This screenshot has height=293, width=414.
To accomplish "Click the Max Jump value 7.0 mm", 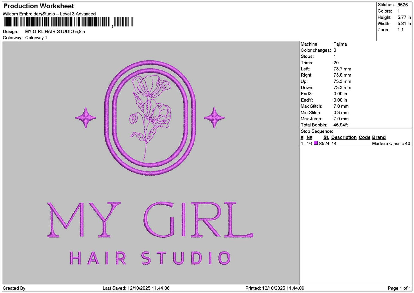I will [341, 119].
